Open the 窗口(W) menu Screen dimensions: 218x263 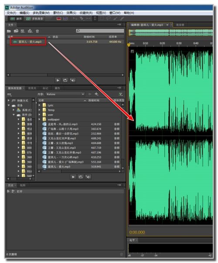coord(115,13)
